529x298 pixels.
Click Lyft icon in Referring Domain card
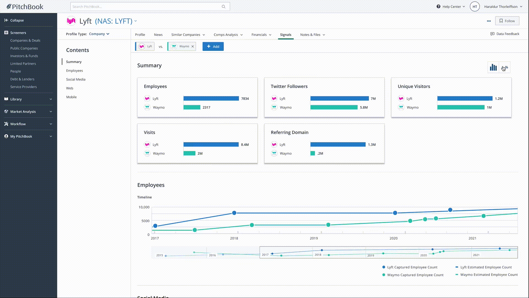point(274,145)
